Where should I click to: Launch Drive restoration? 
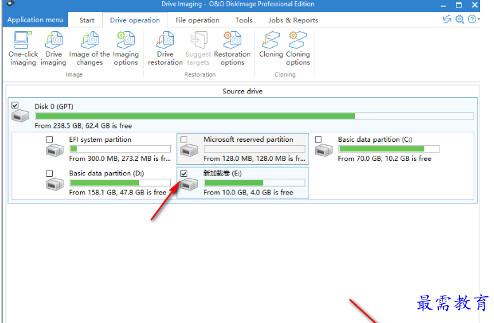pyautogui.click(x=165, y=48)
